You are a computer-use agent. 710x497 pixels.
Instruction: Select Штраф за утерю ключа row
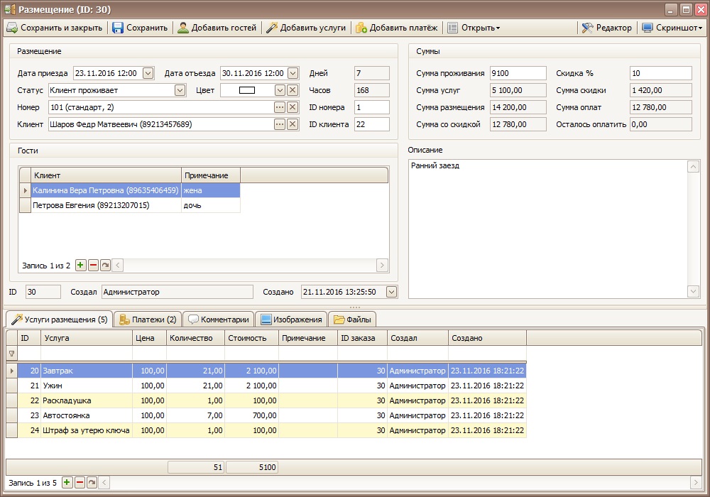click(272, 430)
